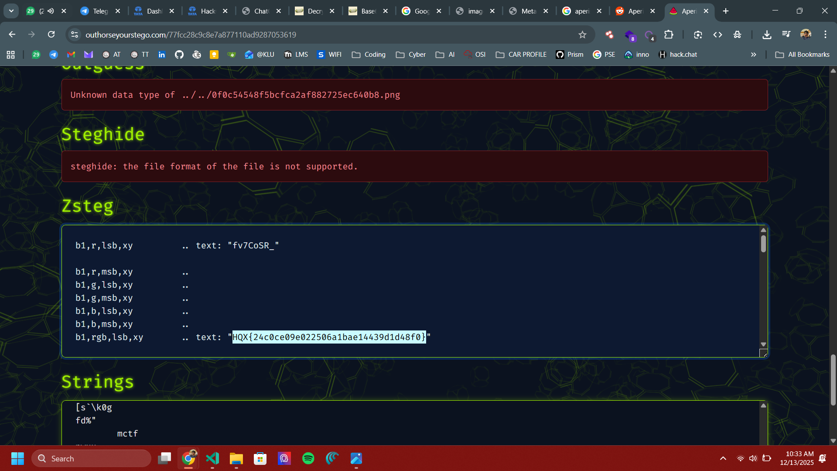The image size is (837, 471).
Task: Open the All Bookmarks folder
Action: (x=802, y=55)
